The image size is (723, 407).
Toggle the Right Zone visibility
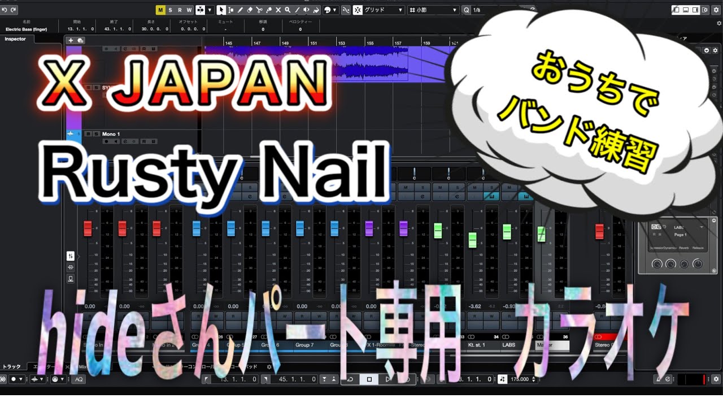pyautogui.click(x=694, y=10)
